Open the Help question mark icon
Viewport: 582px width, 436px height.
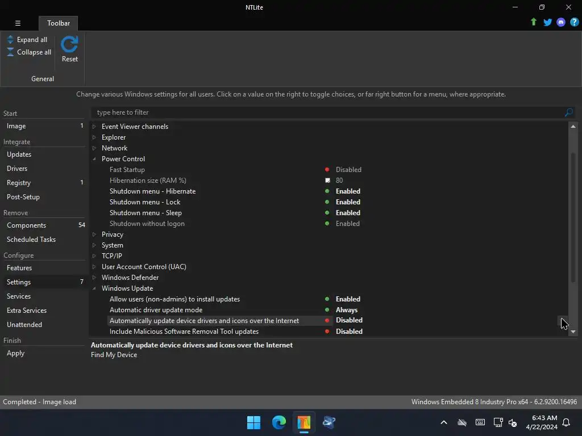574,22
